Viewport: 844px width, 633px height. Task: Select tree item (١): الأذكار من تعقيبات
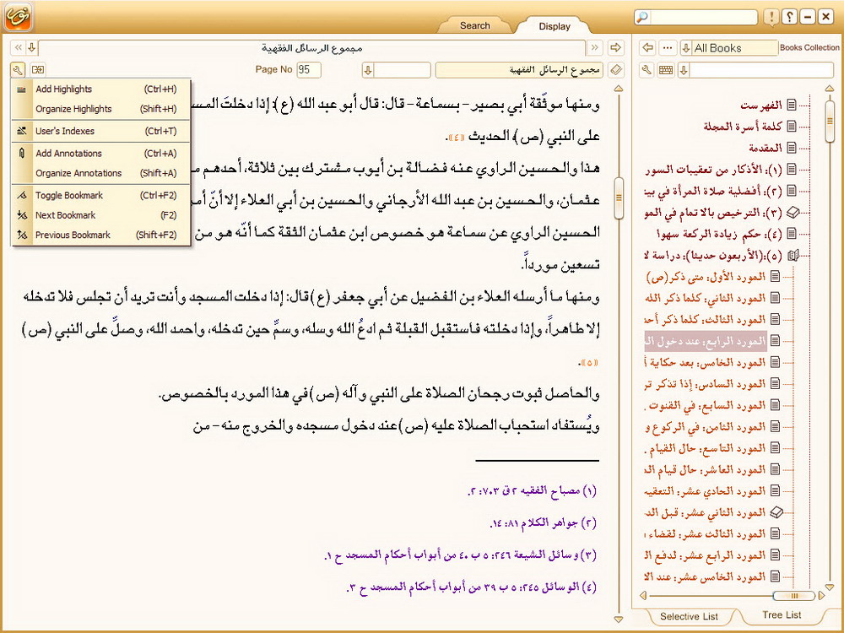click(713, 170)
